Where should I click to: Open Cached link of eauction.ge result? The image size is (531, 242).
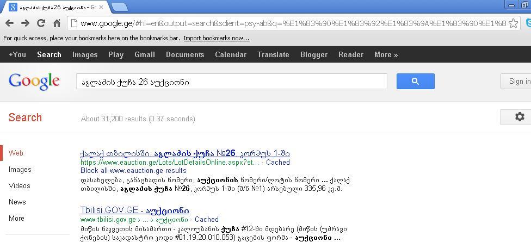pyautogui.click(x=278, y=162)
